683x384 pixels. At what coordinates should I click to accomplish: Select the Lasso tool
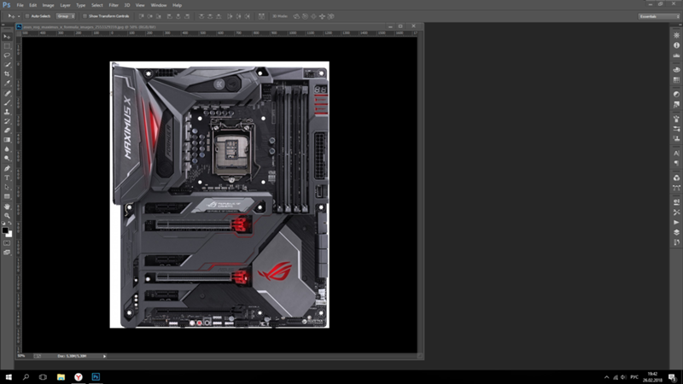pos(7,55)
